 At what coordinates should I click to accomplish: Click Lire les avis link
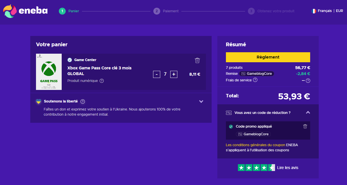288,168
